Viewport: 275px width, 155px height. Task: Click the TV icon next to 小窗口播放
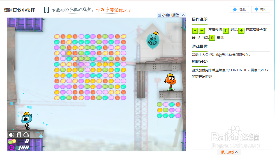point(160,15)
